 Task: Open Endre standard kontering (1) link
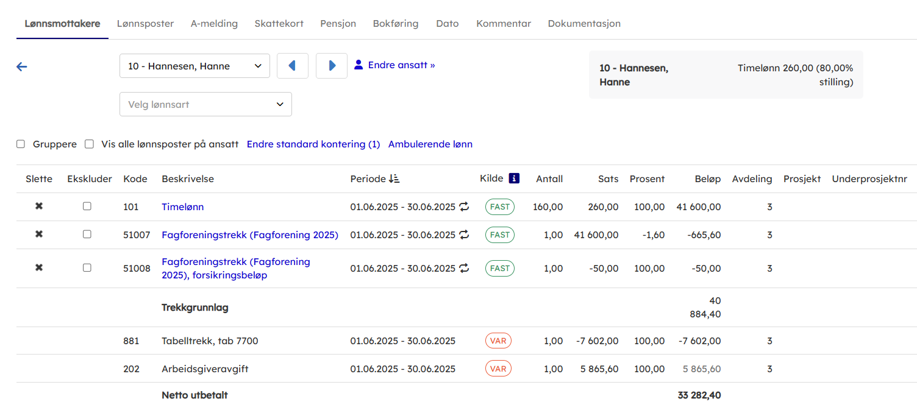(313, 144)
